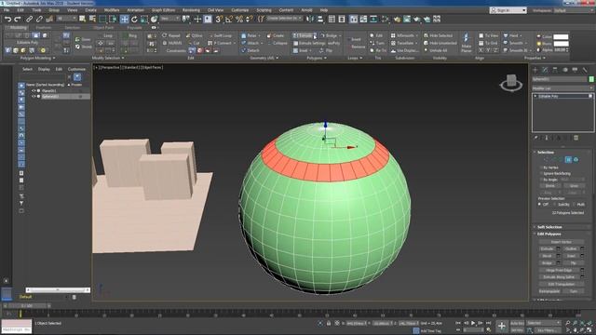Open the Render Setup teapot icon
The width and height of the screenshot is (596, 335).
click(x=397, y=19)
